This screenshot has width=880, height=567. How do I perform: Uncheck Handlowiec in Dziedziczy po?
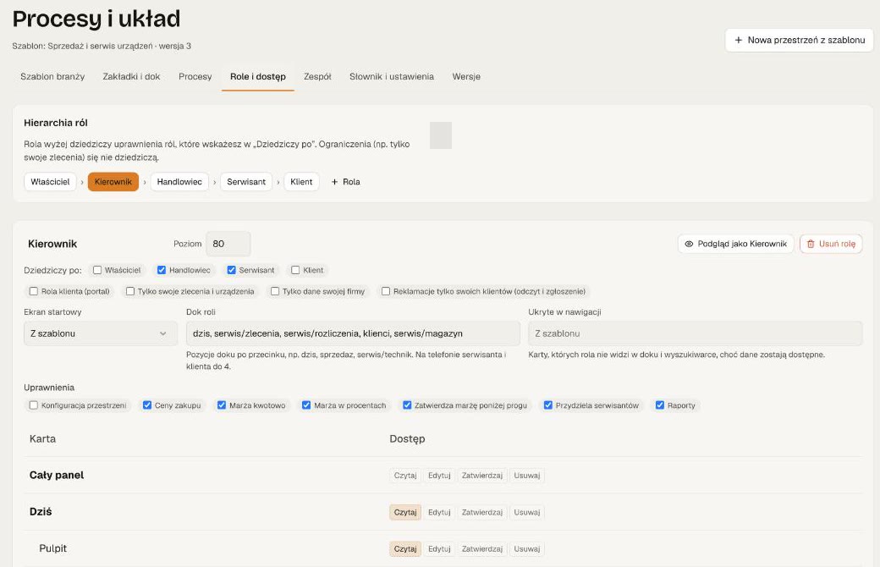[x=162, y=270]
